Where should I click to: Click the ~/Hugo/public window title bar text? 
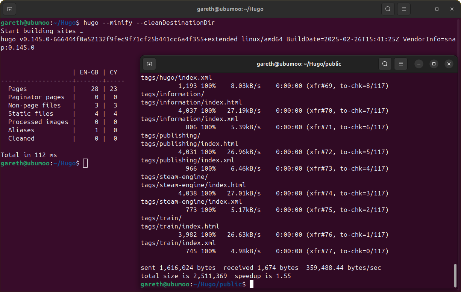click(299, 64)
